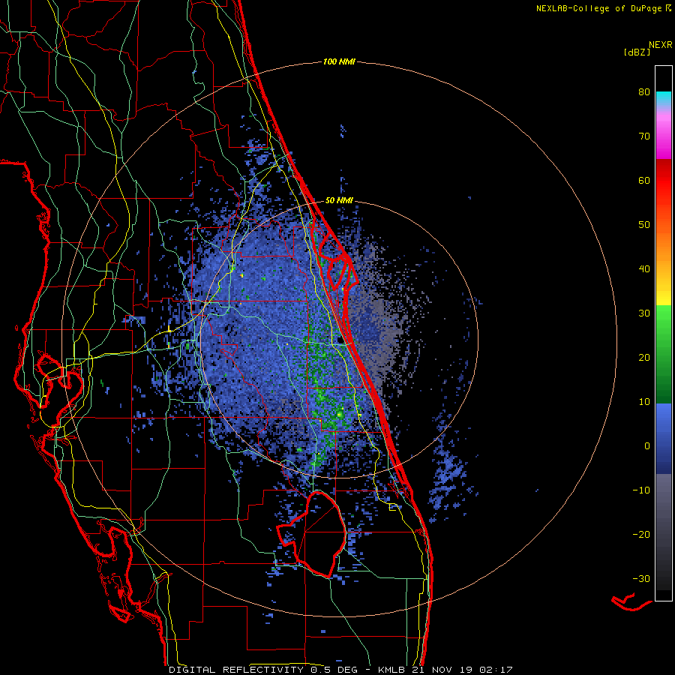Click the 40 value on the dBZ scale
Image resolution: width=675 pixels, height=675 pixels.
[644, 268]
